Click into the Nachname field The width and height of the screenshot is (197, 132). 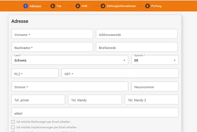(x=52, y=47)
